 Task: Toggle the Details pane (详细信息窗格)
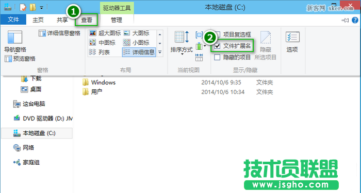tap(59, 33)
